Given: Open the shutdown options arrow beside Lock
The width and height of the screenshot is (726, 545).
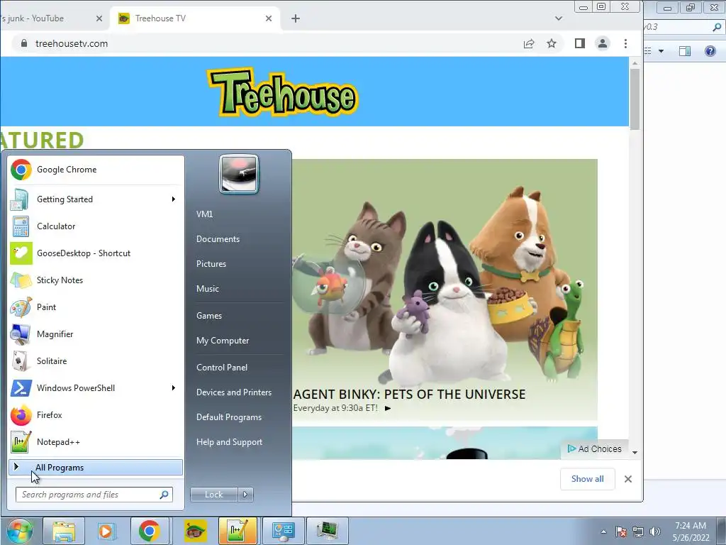Looking at the screenshot, I should click(245, 495).
